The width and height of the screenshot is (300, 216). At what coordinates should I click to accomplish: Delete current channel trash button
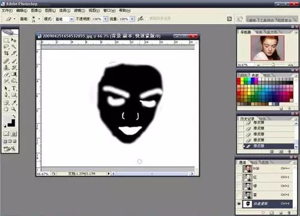point(289,212)
